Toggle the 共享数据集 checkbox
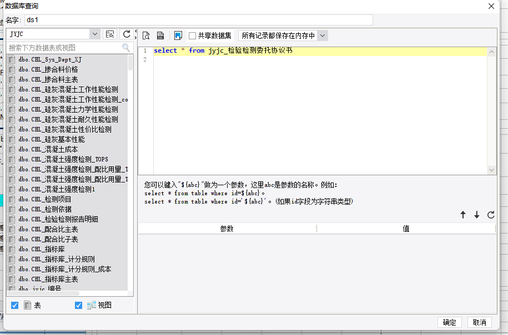This screenshot has height=335, width=508. click(x=192, y=35)
